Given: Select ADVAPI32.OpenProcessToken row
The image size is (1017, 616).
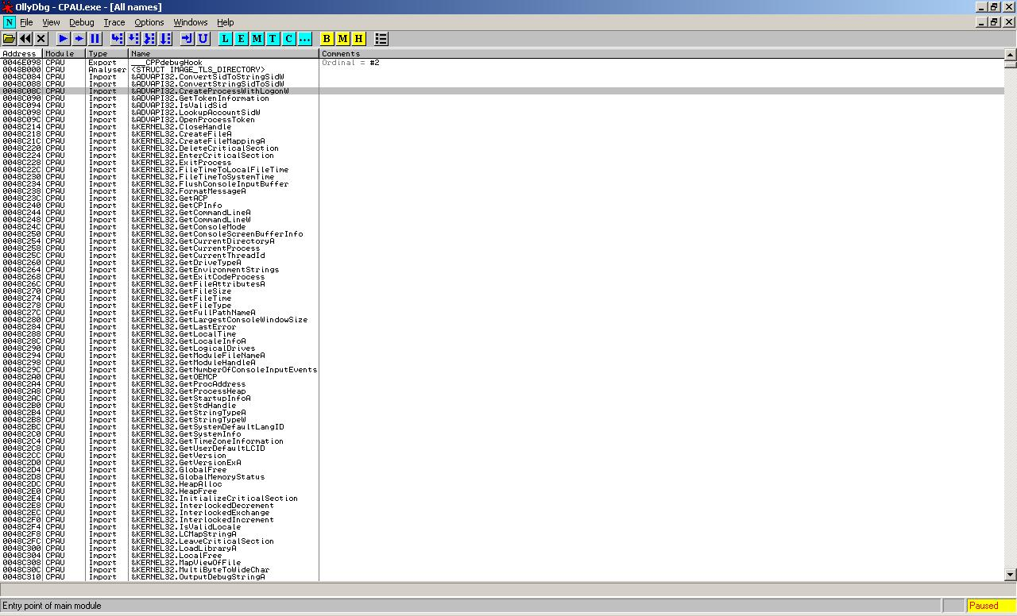Looking at the screenshot, I should click(x=502, y=120).
